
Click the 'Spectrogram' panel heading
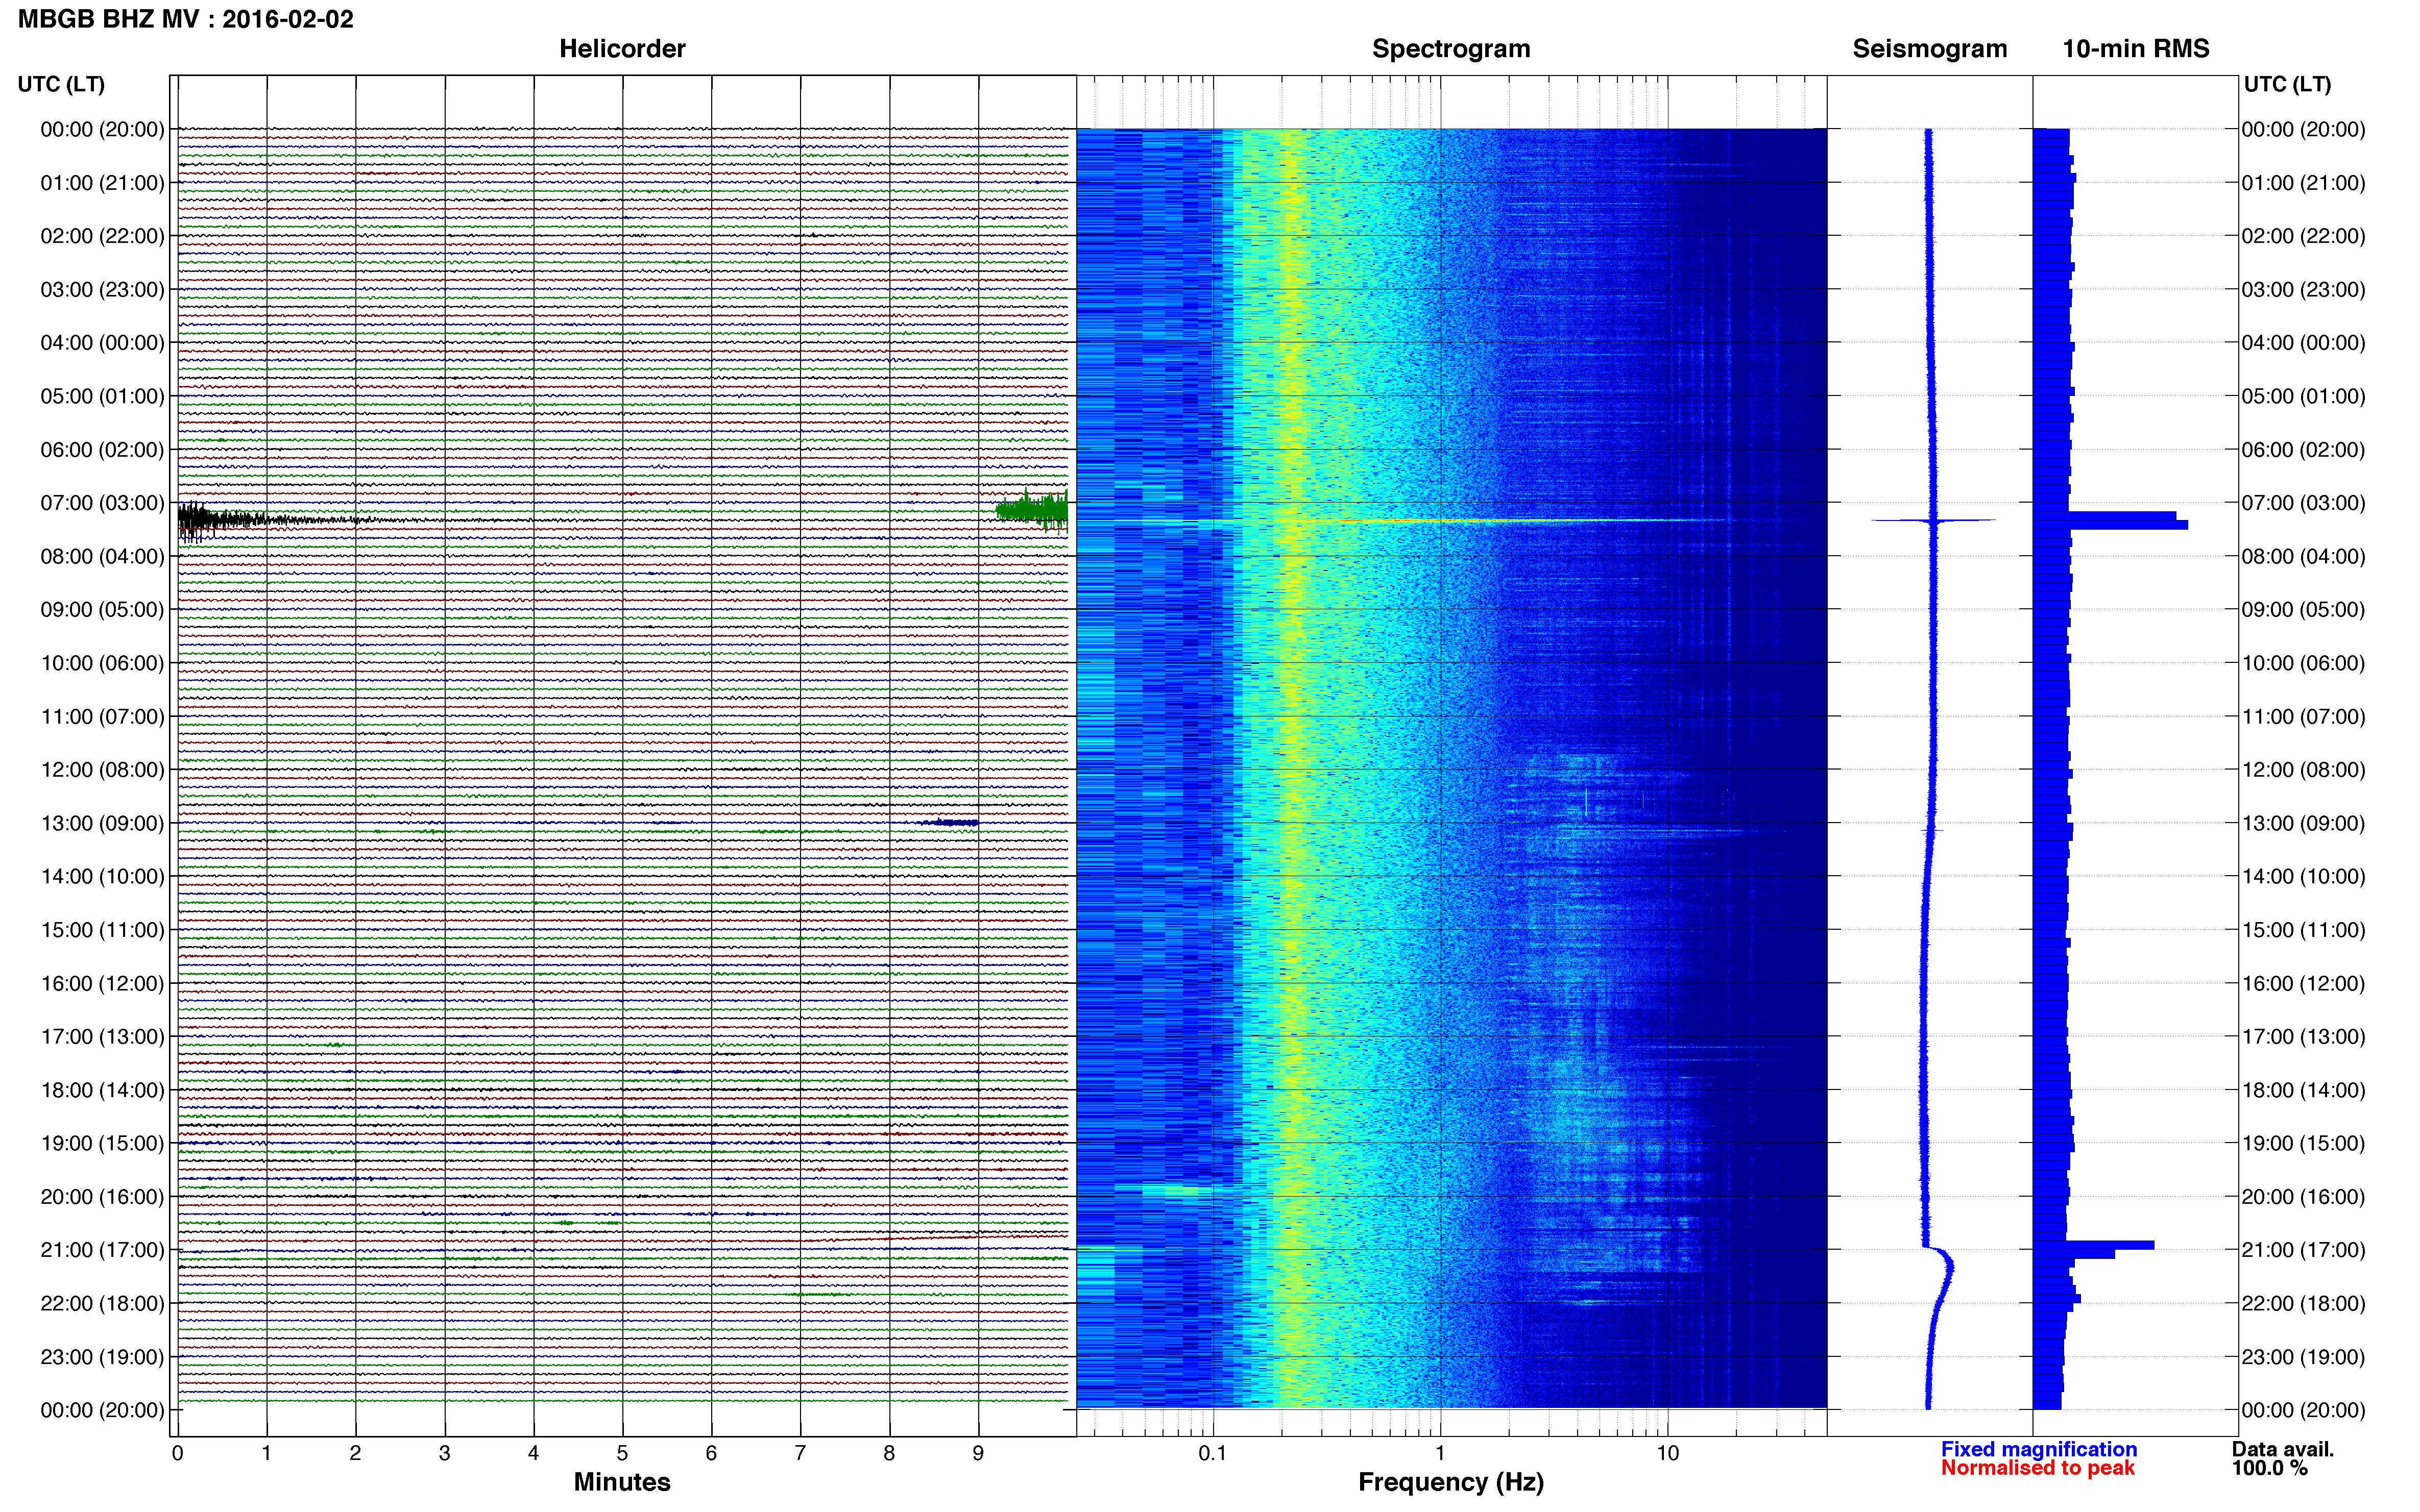click(x=1450, y=48)
